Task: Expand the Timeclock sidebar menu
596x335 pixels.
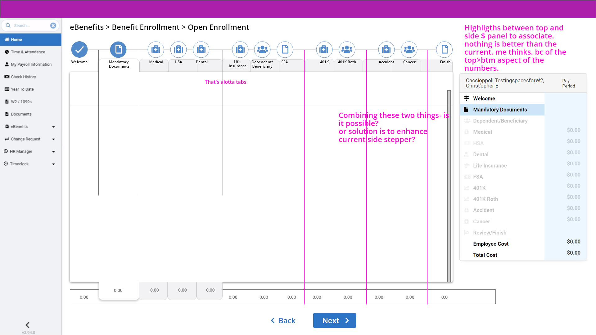Action: (53, 164)
